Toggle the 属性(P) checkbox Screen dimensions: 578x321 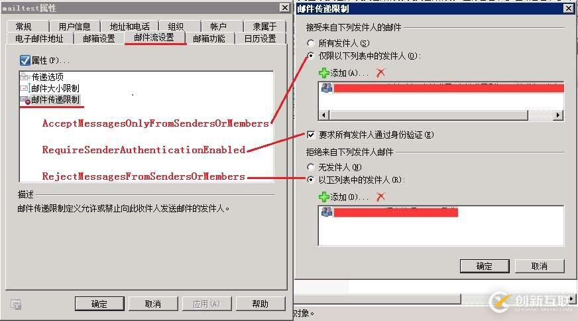pos(25,60)
